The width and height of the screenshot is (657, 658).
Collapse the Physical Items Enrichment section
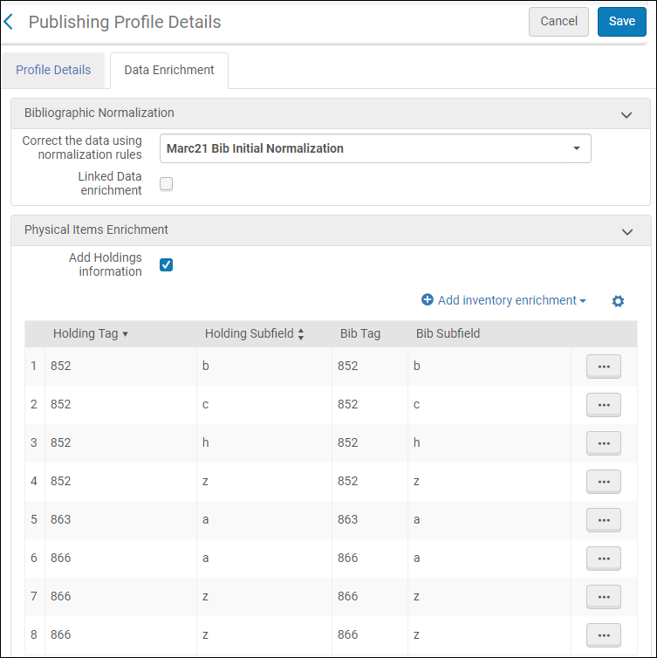(626, 231)
